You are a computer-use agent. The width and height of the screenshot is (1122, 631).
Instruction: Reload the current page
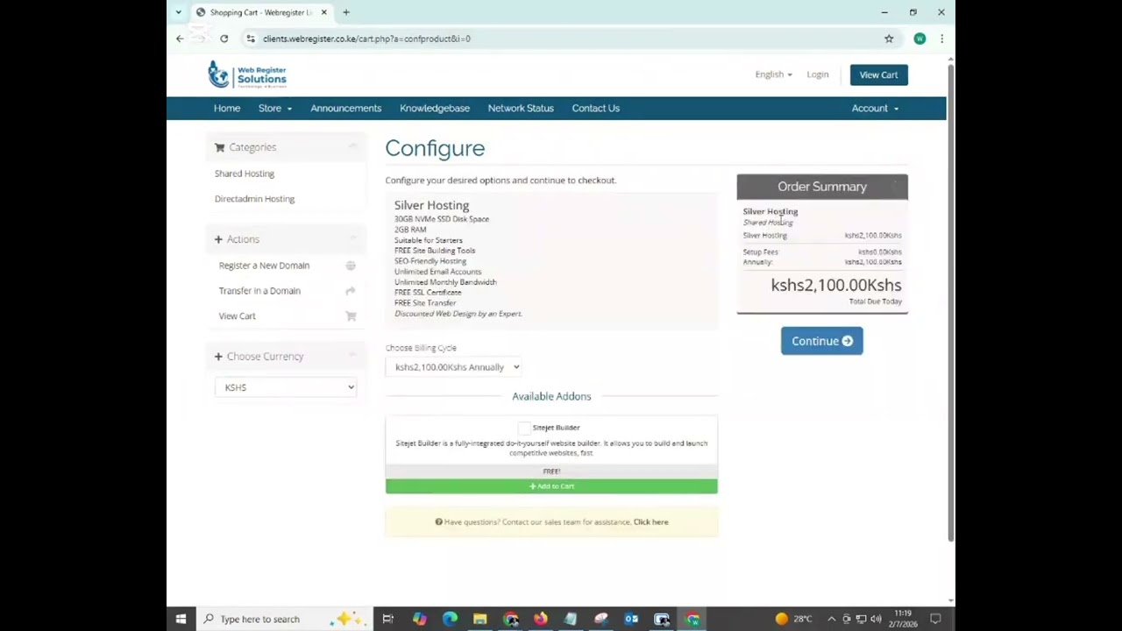click(224, 39)
